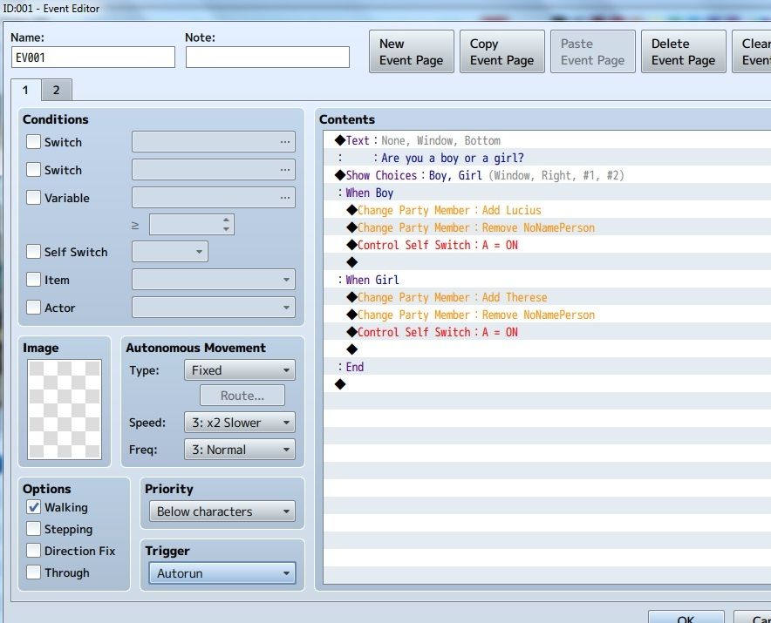
Task: Switch to event page tab 2
Action: coord(57,90)
